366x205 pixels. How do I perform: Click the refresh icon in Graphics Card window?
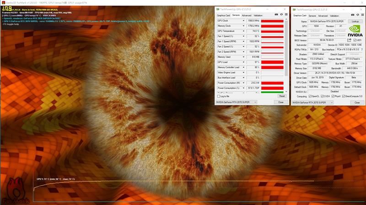(358, 15)
